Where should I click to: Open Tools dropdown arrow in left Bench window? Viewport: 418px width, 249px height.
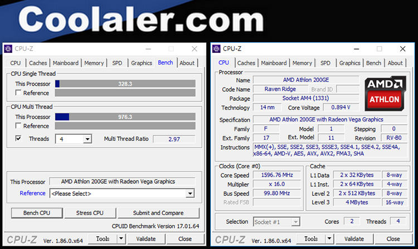[121, 238]
